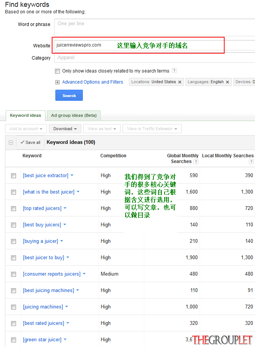This screenshot has width=255, height=347.
Task: Open the what is the best juicer link
Action: [49, 192]
